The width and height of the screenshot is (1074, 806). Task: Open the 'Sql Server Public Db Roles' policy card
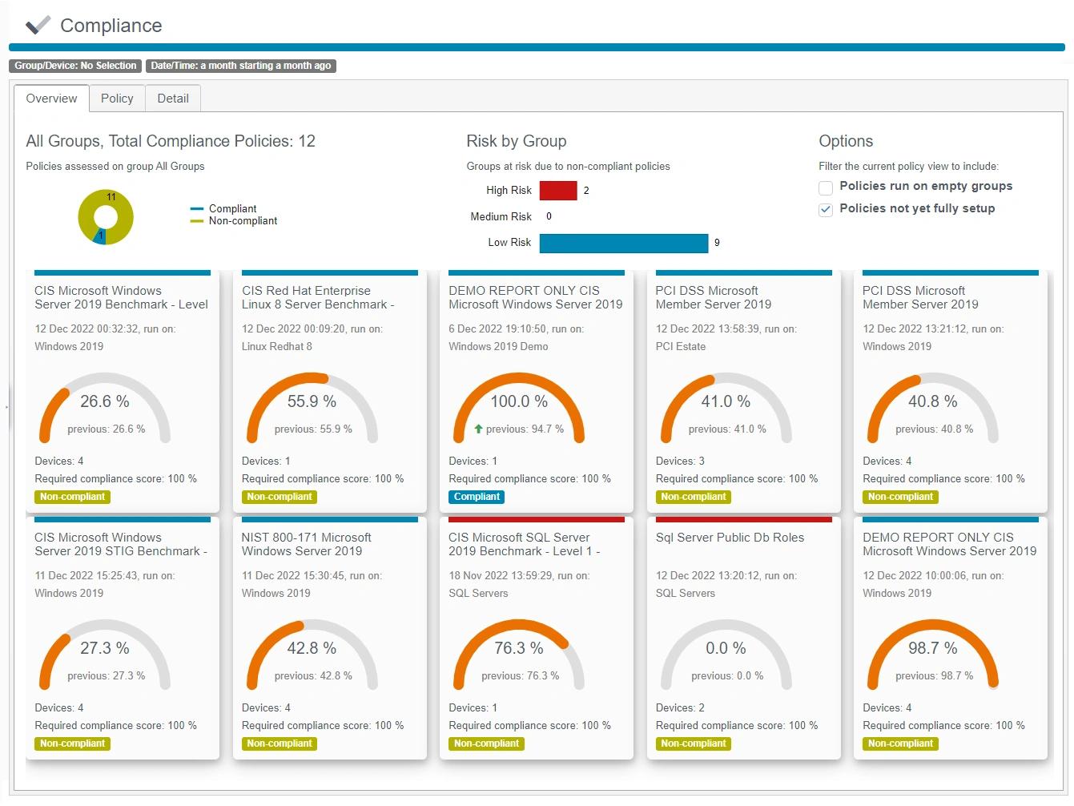(x=730, y=538)
